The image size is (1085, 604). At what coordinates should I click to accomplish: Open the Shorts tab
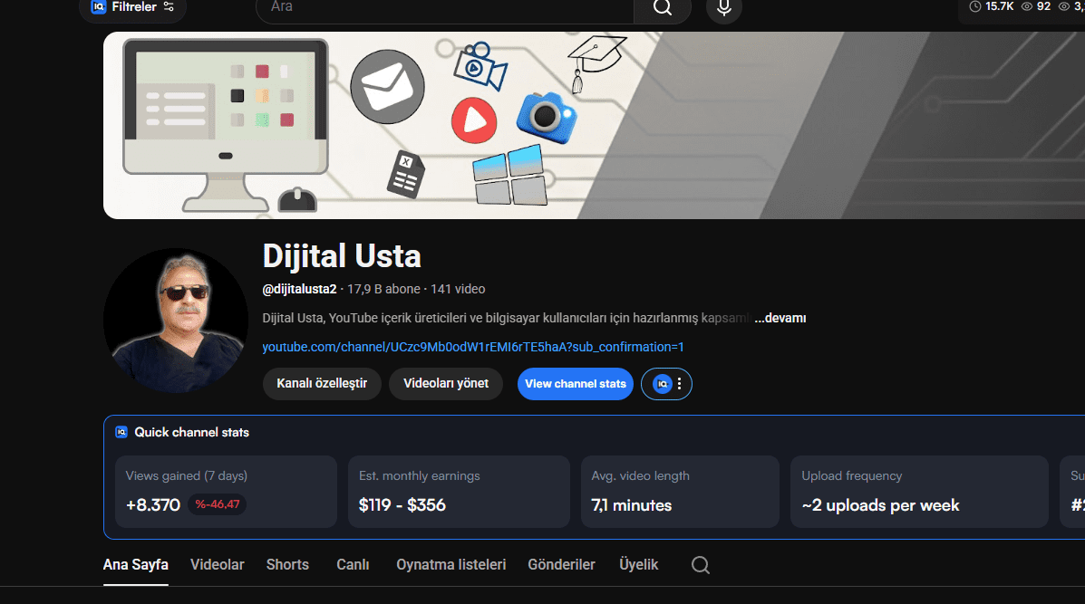click(287, 564)
